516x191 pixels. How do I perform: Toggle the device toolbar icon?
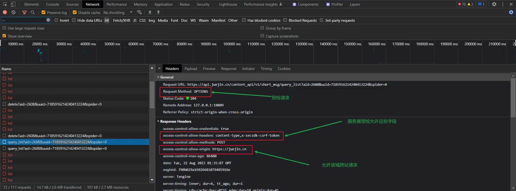click(x=13, y=4)
